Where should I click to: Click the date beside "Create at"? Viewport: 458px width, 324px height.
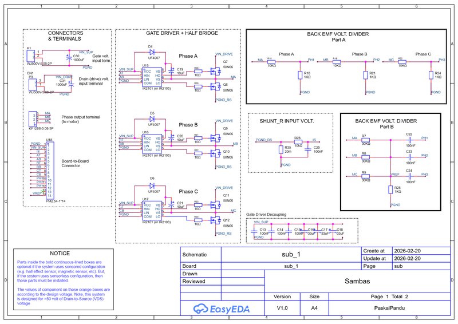tap(407, 251)
